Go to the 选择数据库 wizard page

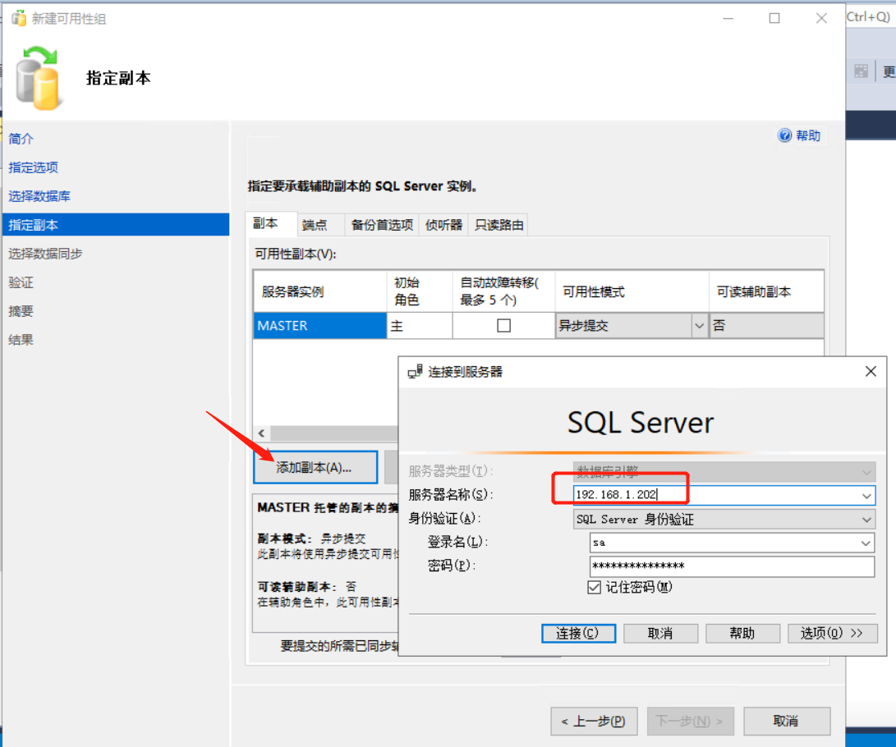(39, 196)
